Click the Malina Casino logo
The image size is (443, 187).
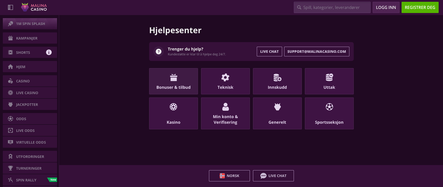(x=34, y=7)
